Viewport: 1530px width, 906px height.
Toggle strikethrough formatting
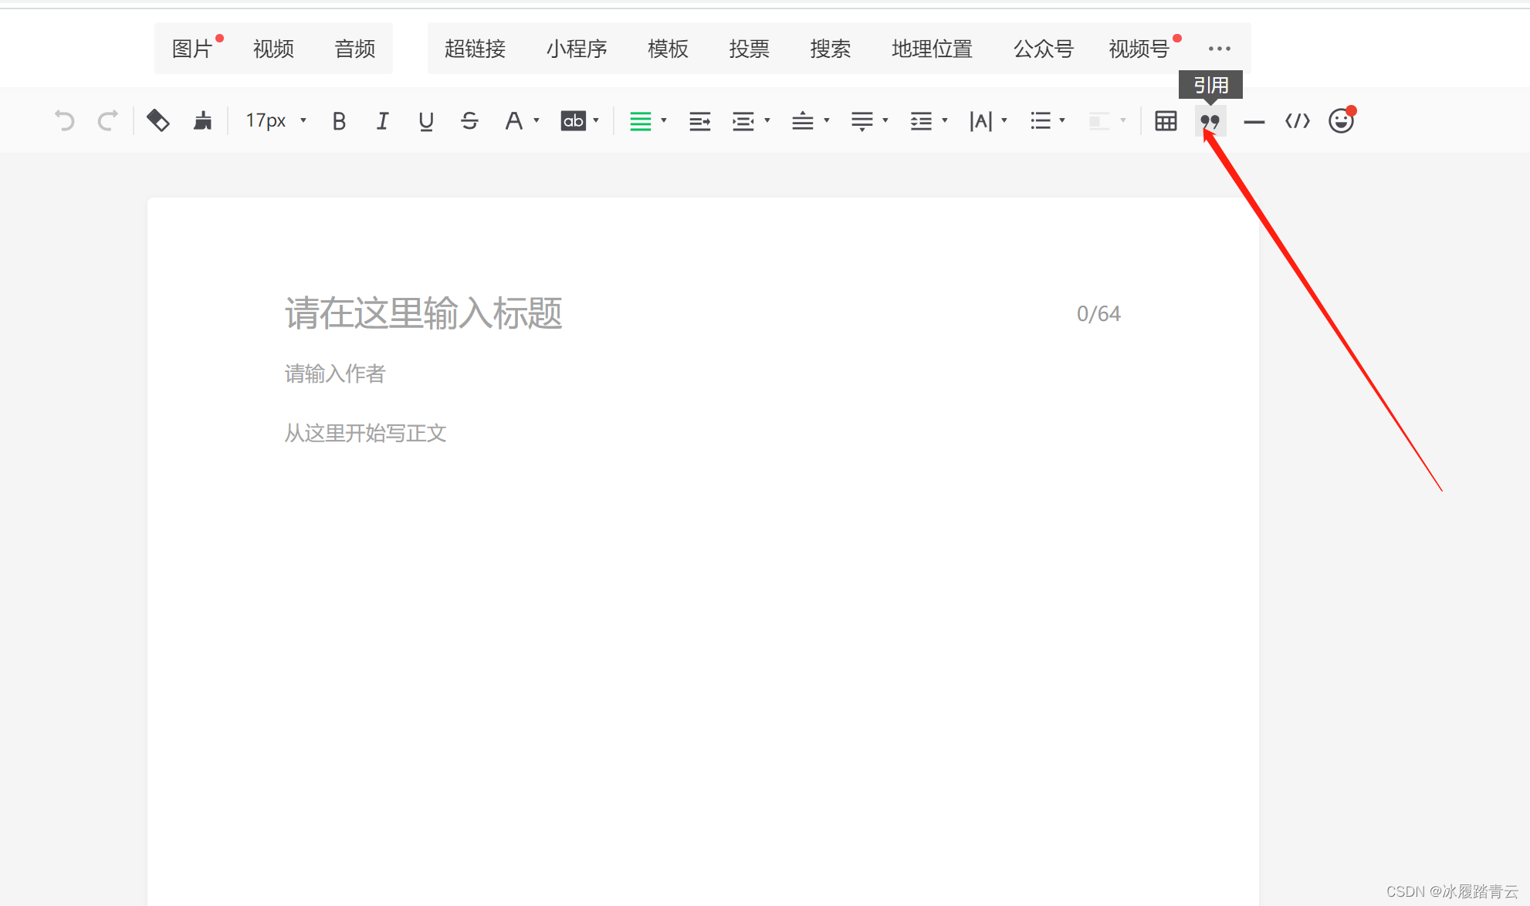click(469, 121)
